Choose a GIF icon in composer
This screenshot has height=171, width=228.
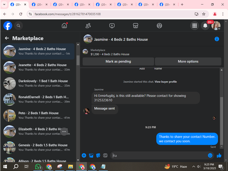pos(105,155)
